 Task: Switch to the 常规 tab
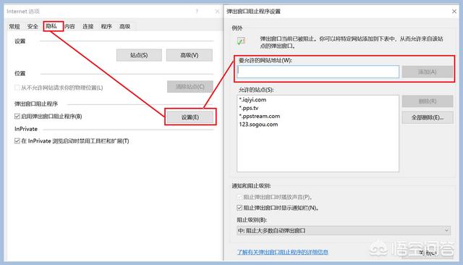pyautogui.click(x=14, y=27)
